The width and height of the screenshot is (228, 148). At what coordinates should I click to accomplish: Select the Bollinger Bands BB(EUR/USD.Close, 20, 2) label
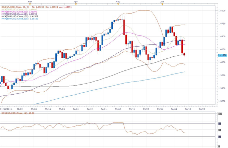pyautogui.click(x=15, y=7)
